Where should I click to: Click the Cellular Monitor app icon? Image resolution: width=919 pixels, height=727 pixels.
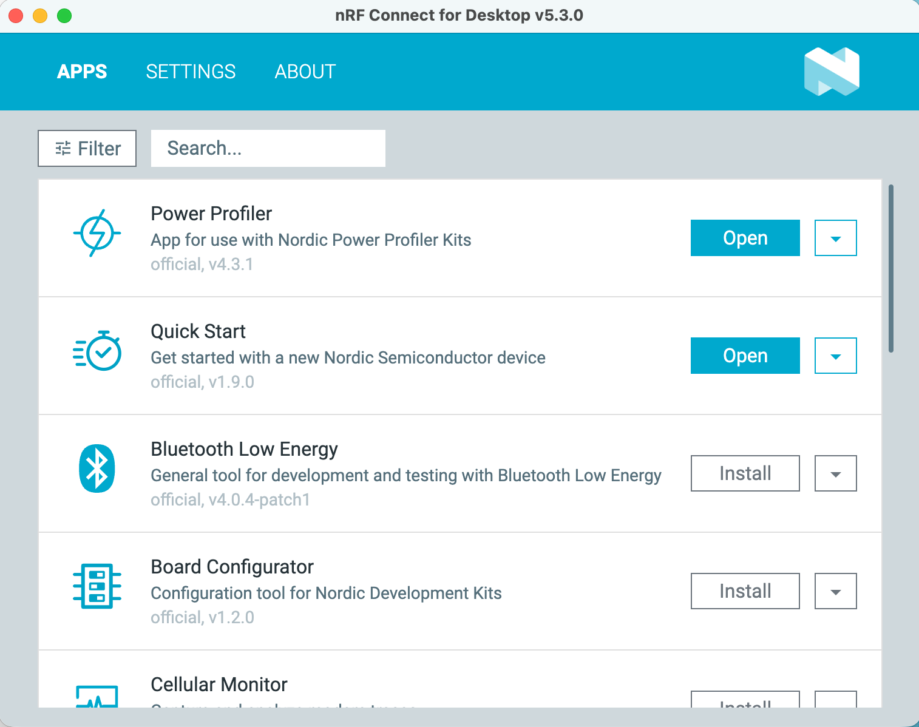click(97, 696)
